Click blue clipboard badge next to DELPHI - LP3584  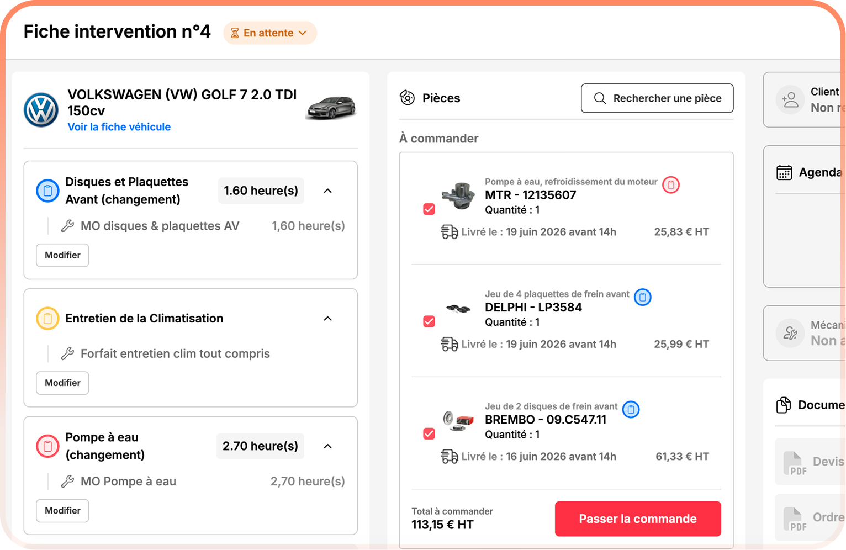coord(643,297)
